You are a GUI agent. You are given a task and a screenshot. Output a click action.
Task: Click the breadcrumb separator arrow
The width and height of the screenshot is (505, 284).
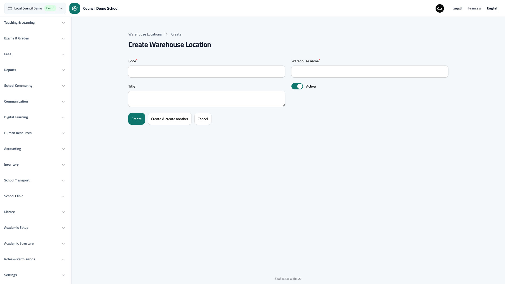point(166,34)
